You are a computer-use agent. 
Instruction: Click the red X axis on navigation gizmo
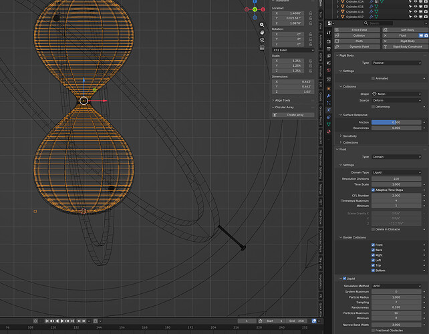[263, 9]
